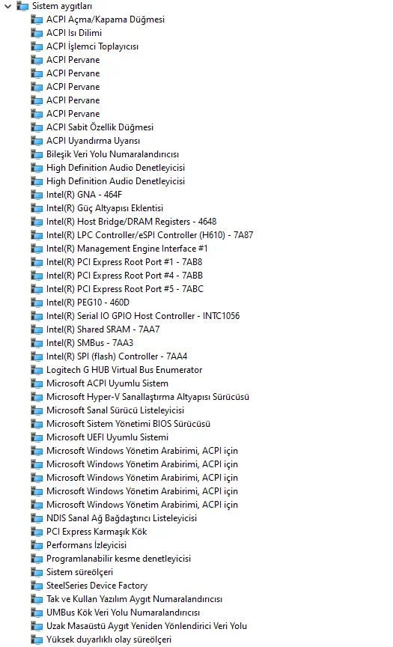The height and width of the screenshot is (647, 393).
Task: Select Logitech G HUB Virtual Bus Enumerator
Action: tap(124, 370)
